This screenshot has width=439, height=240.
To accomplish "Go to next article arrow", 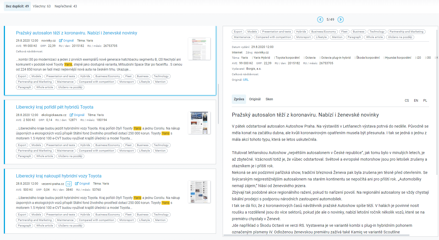I will (x=341, y=20).
